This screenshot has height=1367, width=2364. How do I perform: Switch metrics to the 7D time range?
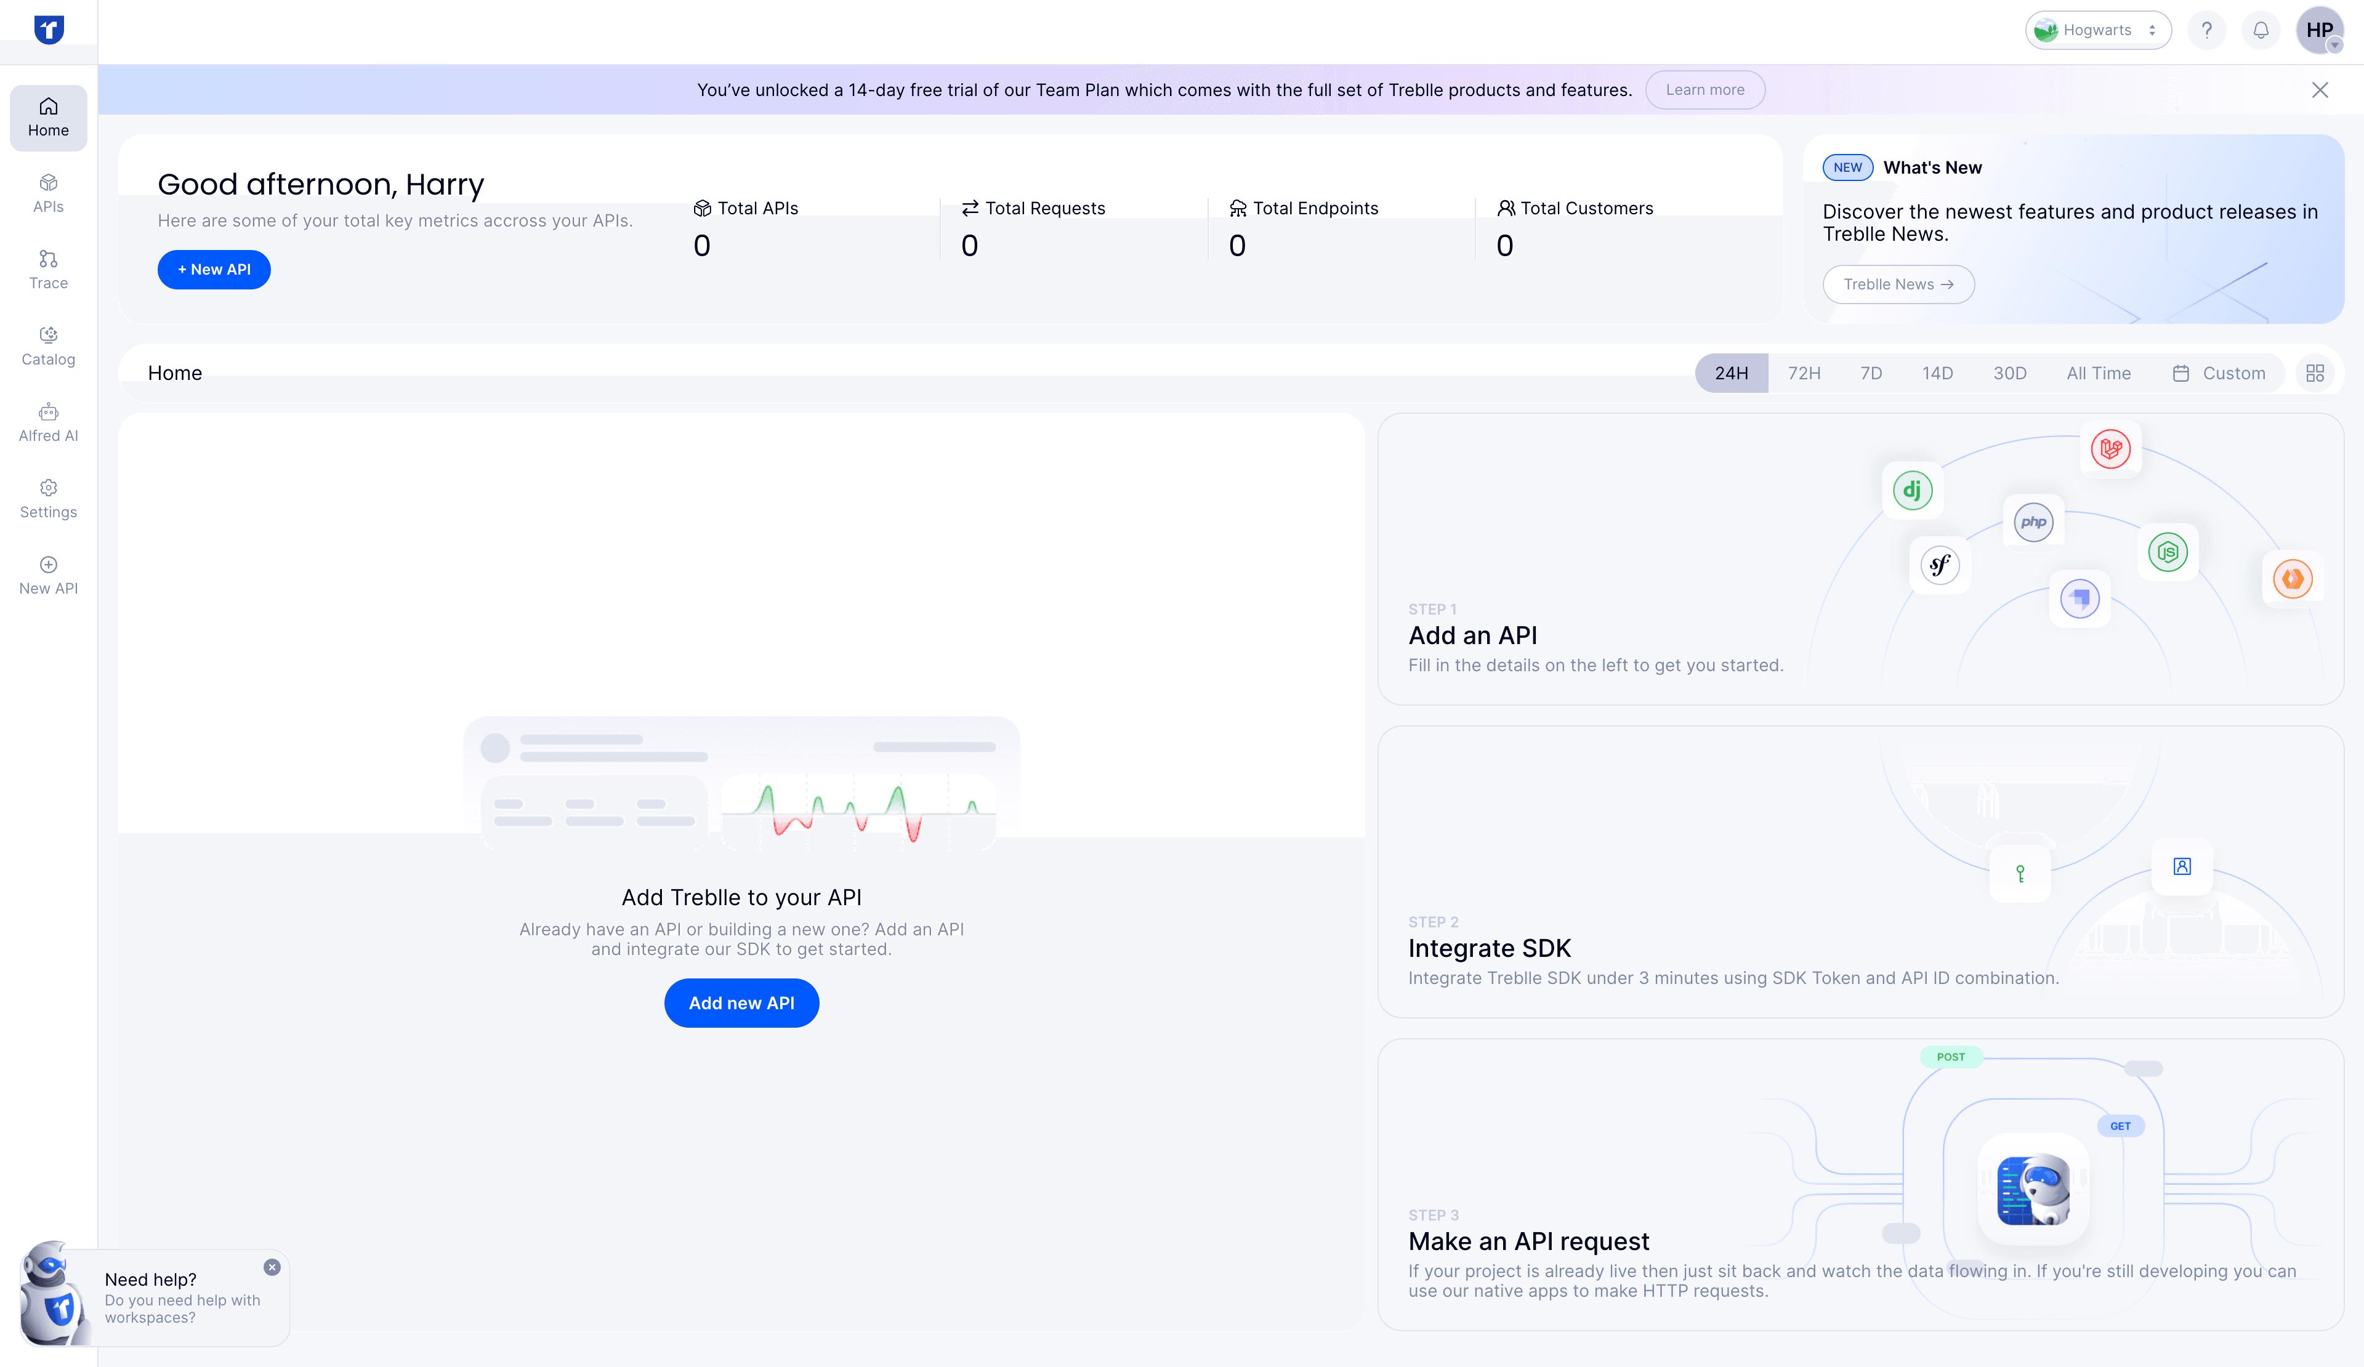pyautogui.click(x=1871, y=373)
